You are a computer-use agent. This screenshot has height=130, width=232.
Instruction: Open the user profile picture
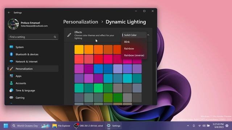point(13,24)
